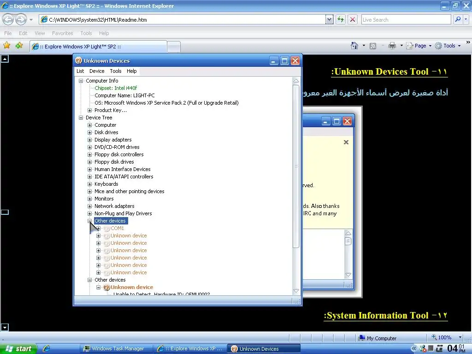Viewport: 472px width, 354px height.
Task: Click the My Computer zone status indicator
Action: [378, 338]
